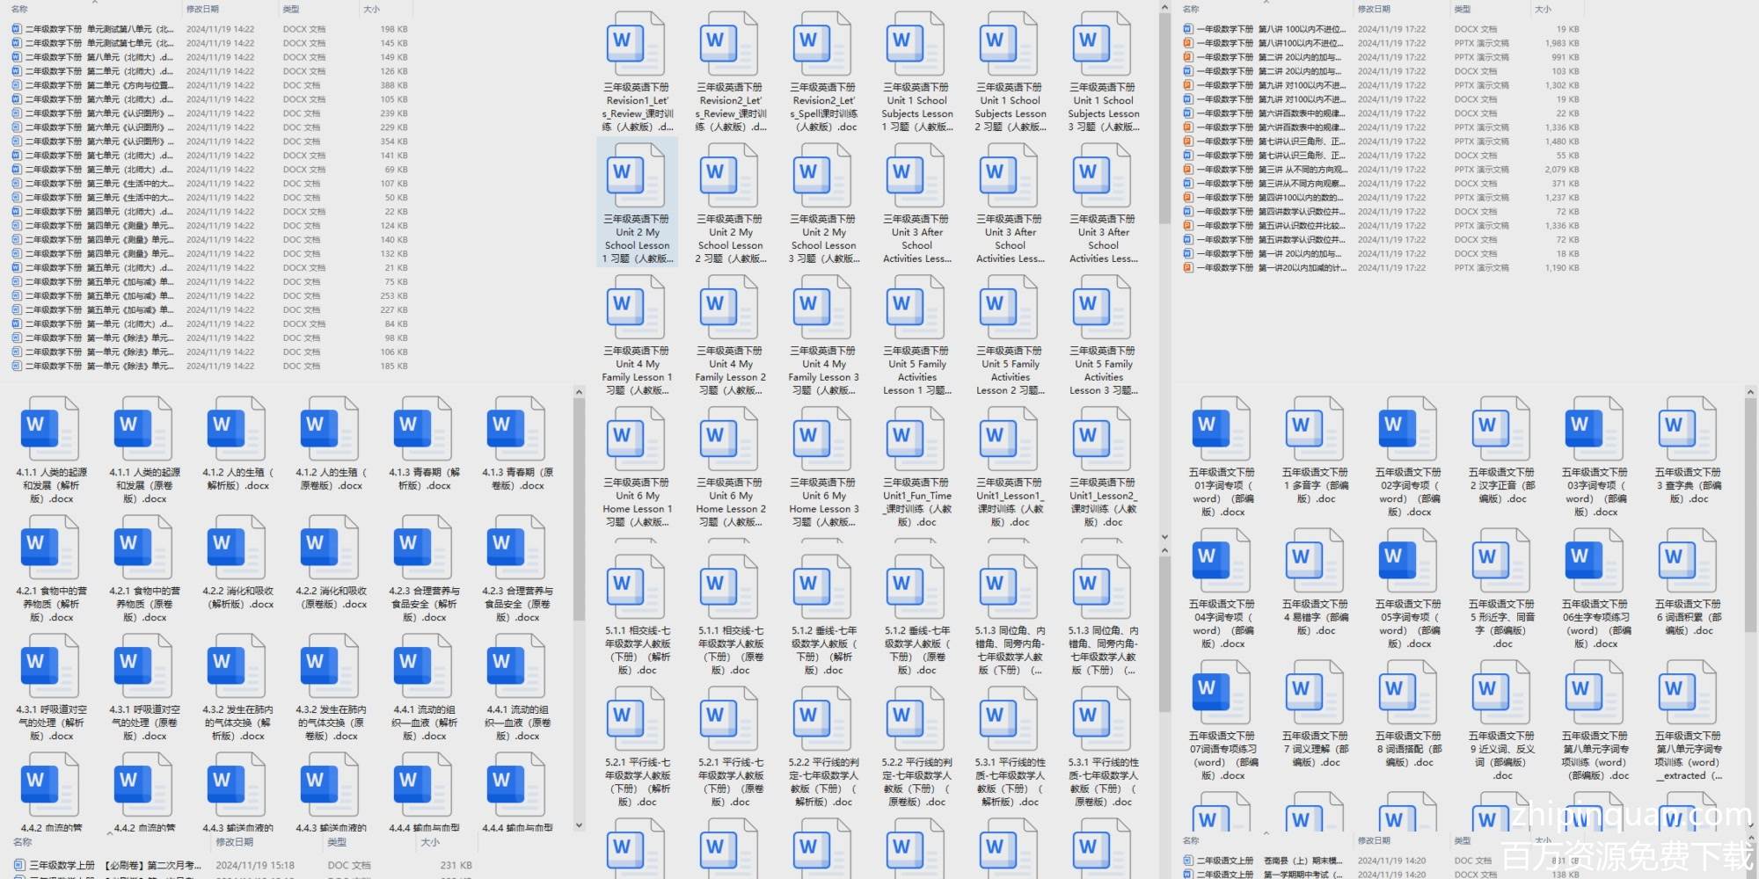Screen dimensions: 1759x879
Task: Select 一年级数学下册 第三讲 DOCX row (371 KB)
Action: [x=1382, y=184]
